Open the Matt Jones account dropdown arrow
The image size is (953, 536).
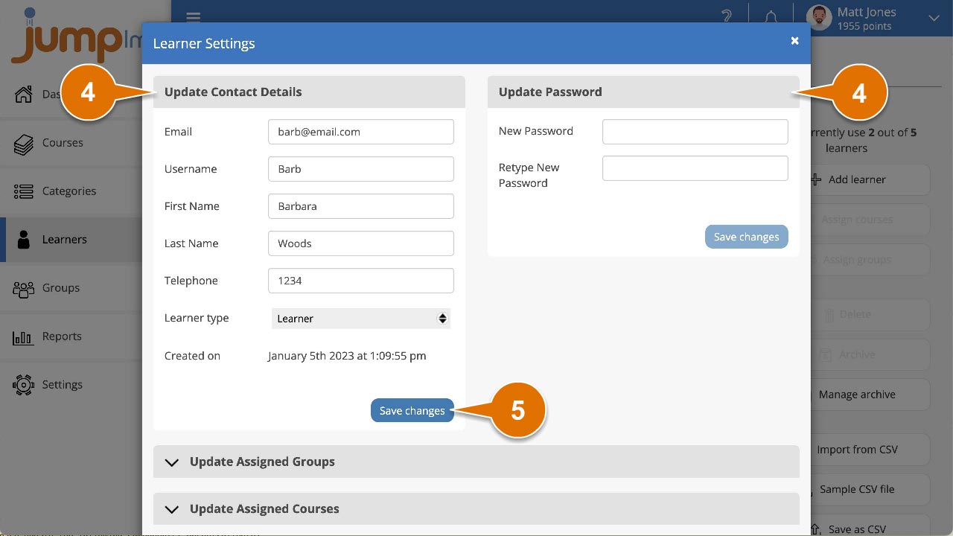pyautogui.click(x=934, y=17)
